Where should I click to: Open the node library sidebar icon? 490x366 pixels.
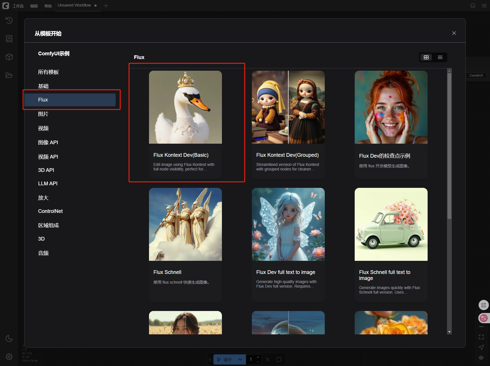point(9,38)
